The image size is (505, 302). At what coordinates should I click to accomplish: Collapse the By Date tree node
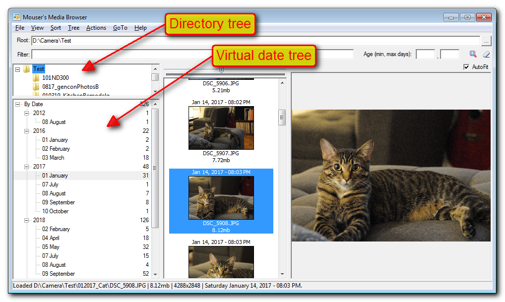[x=18, y=104]
